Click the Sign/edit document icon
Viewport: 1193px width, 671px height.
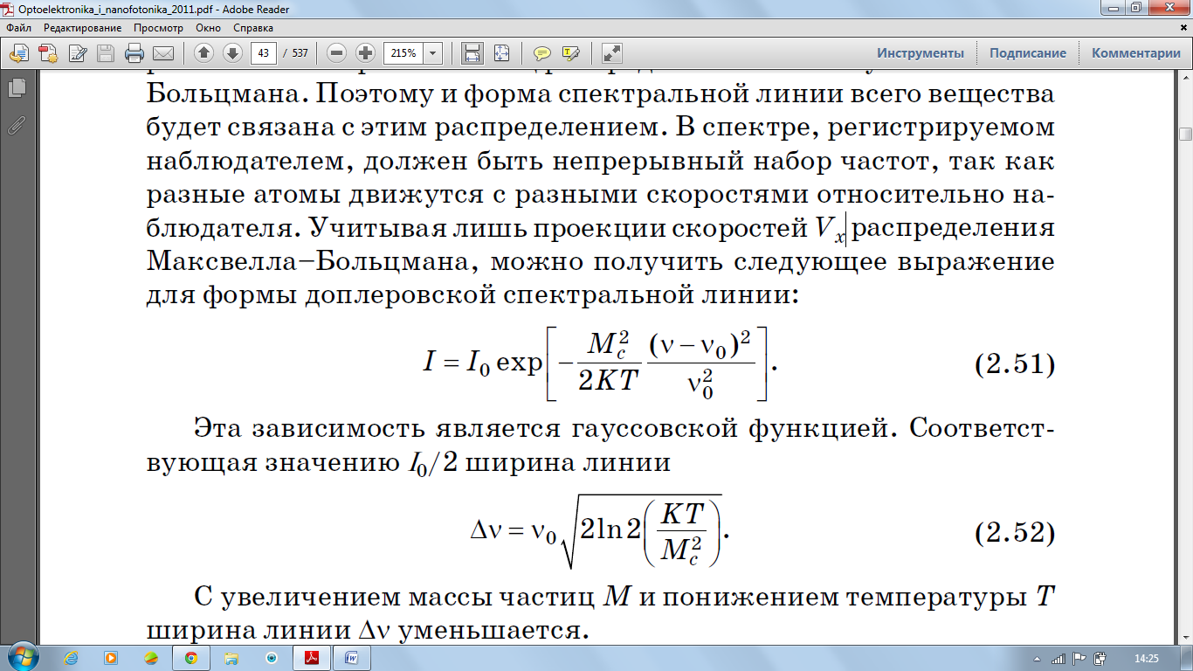tap(77, 53)
